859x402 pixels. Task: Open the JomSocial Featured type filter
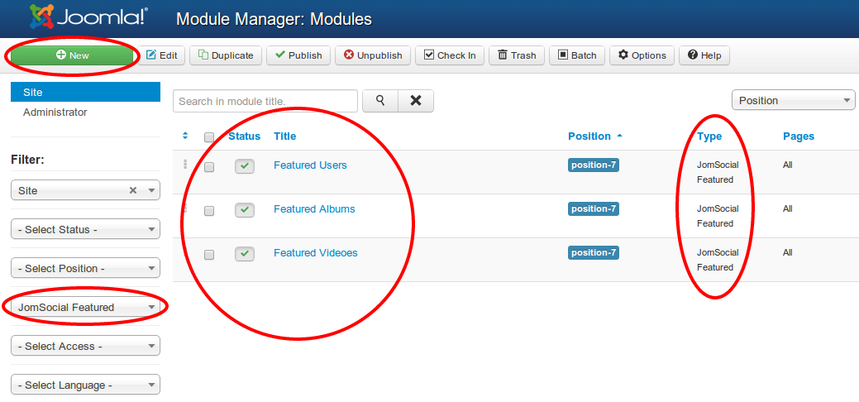click(85, 307)
